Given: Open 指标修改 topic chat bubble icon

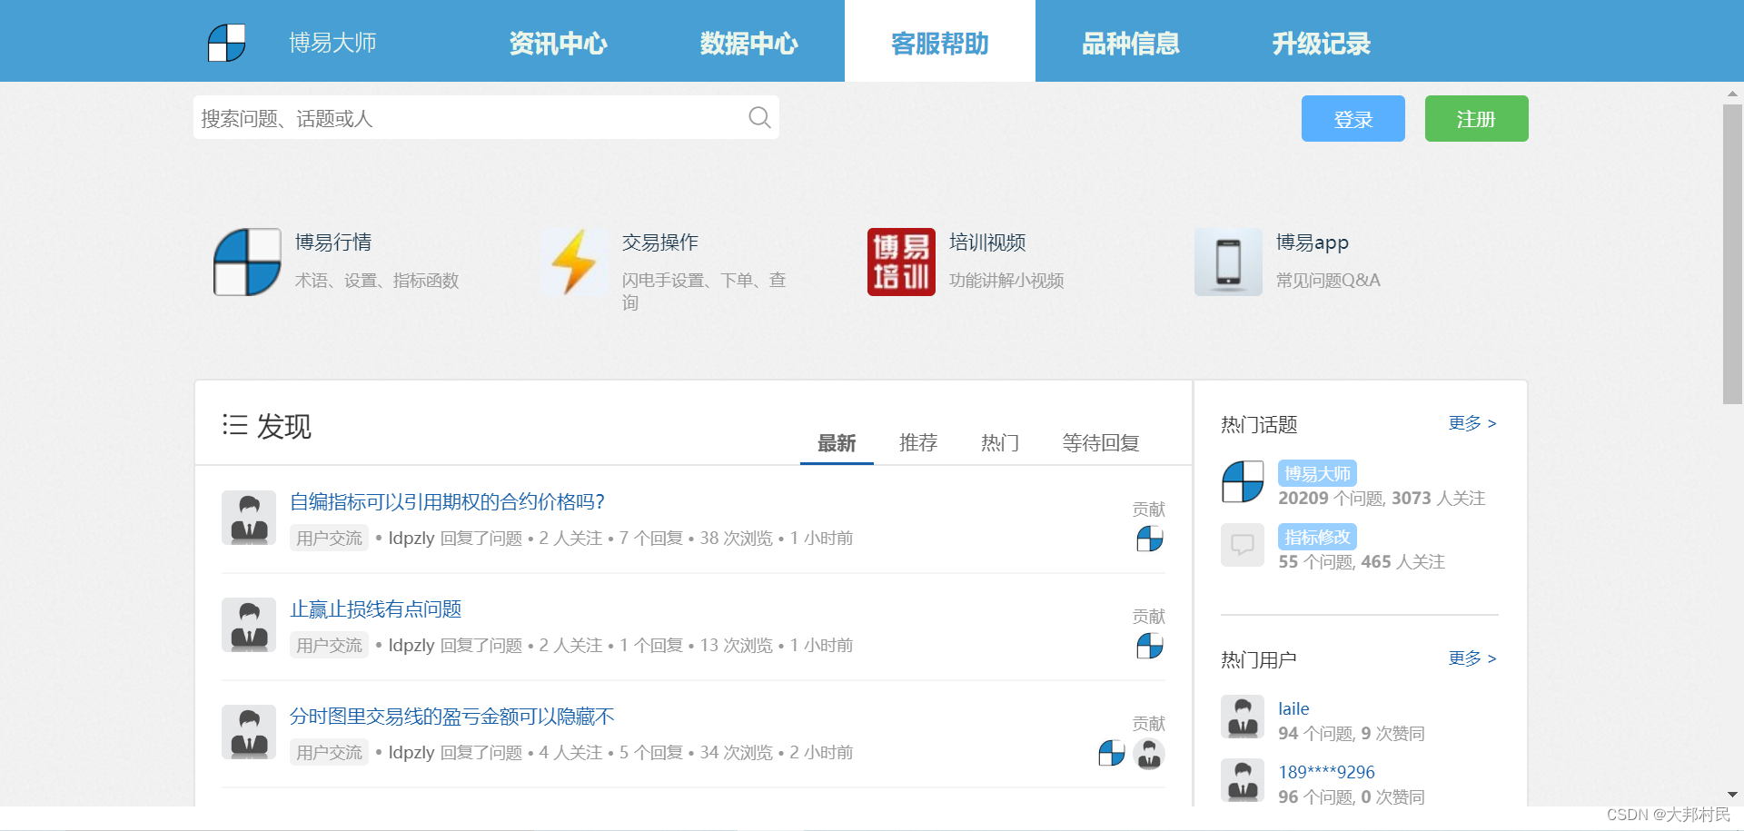Looking at the screenshot, I should (x=1243, y=545).
